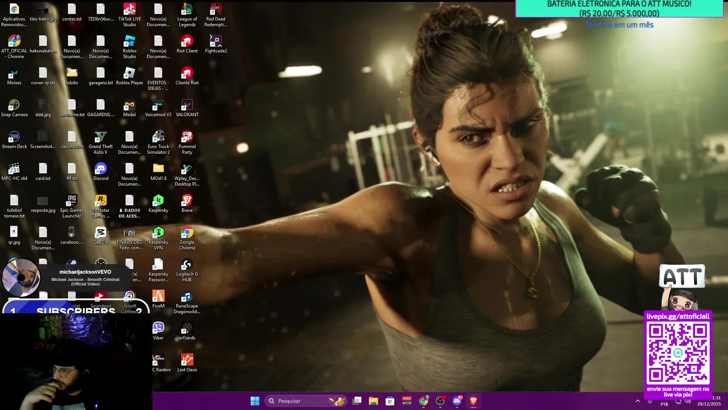Select the Kaspersky VPN icon
Screen dimensions: 728x410
(158, 238)
